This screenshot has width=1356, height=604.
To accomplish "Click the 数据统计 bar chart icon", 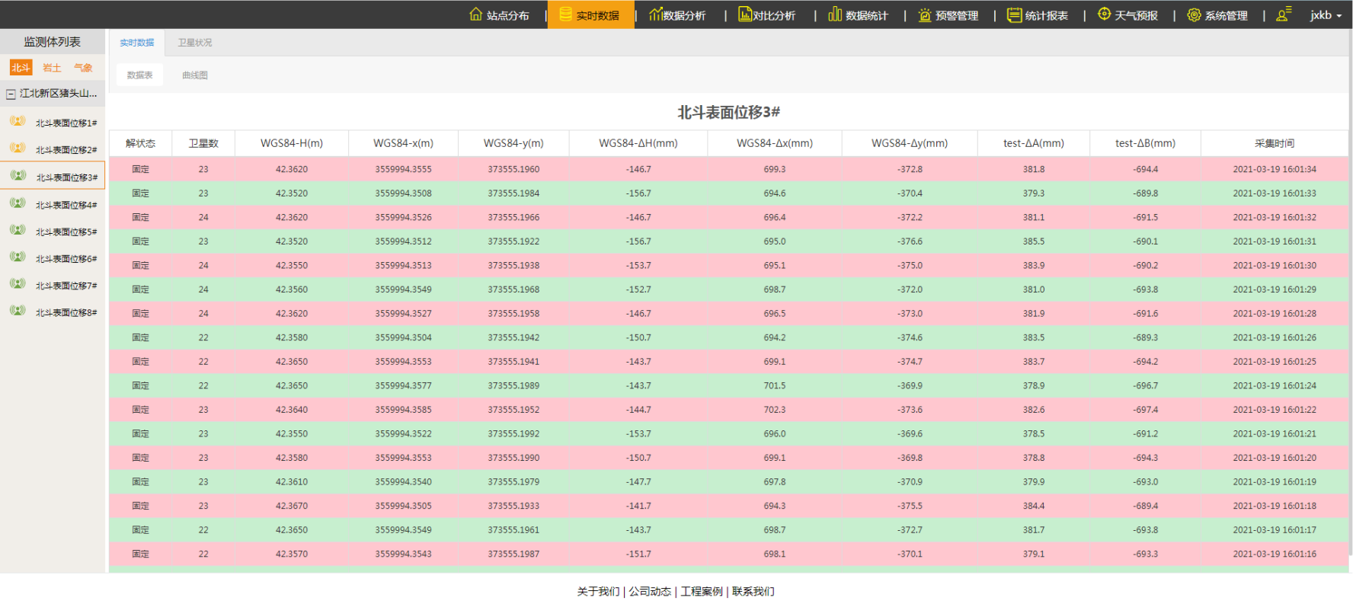I will click(835, 14).
